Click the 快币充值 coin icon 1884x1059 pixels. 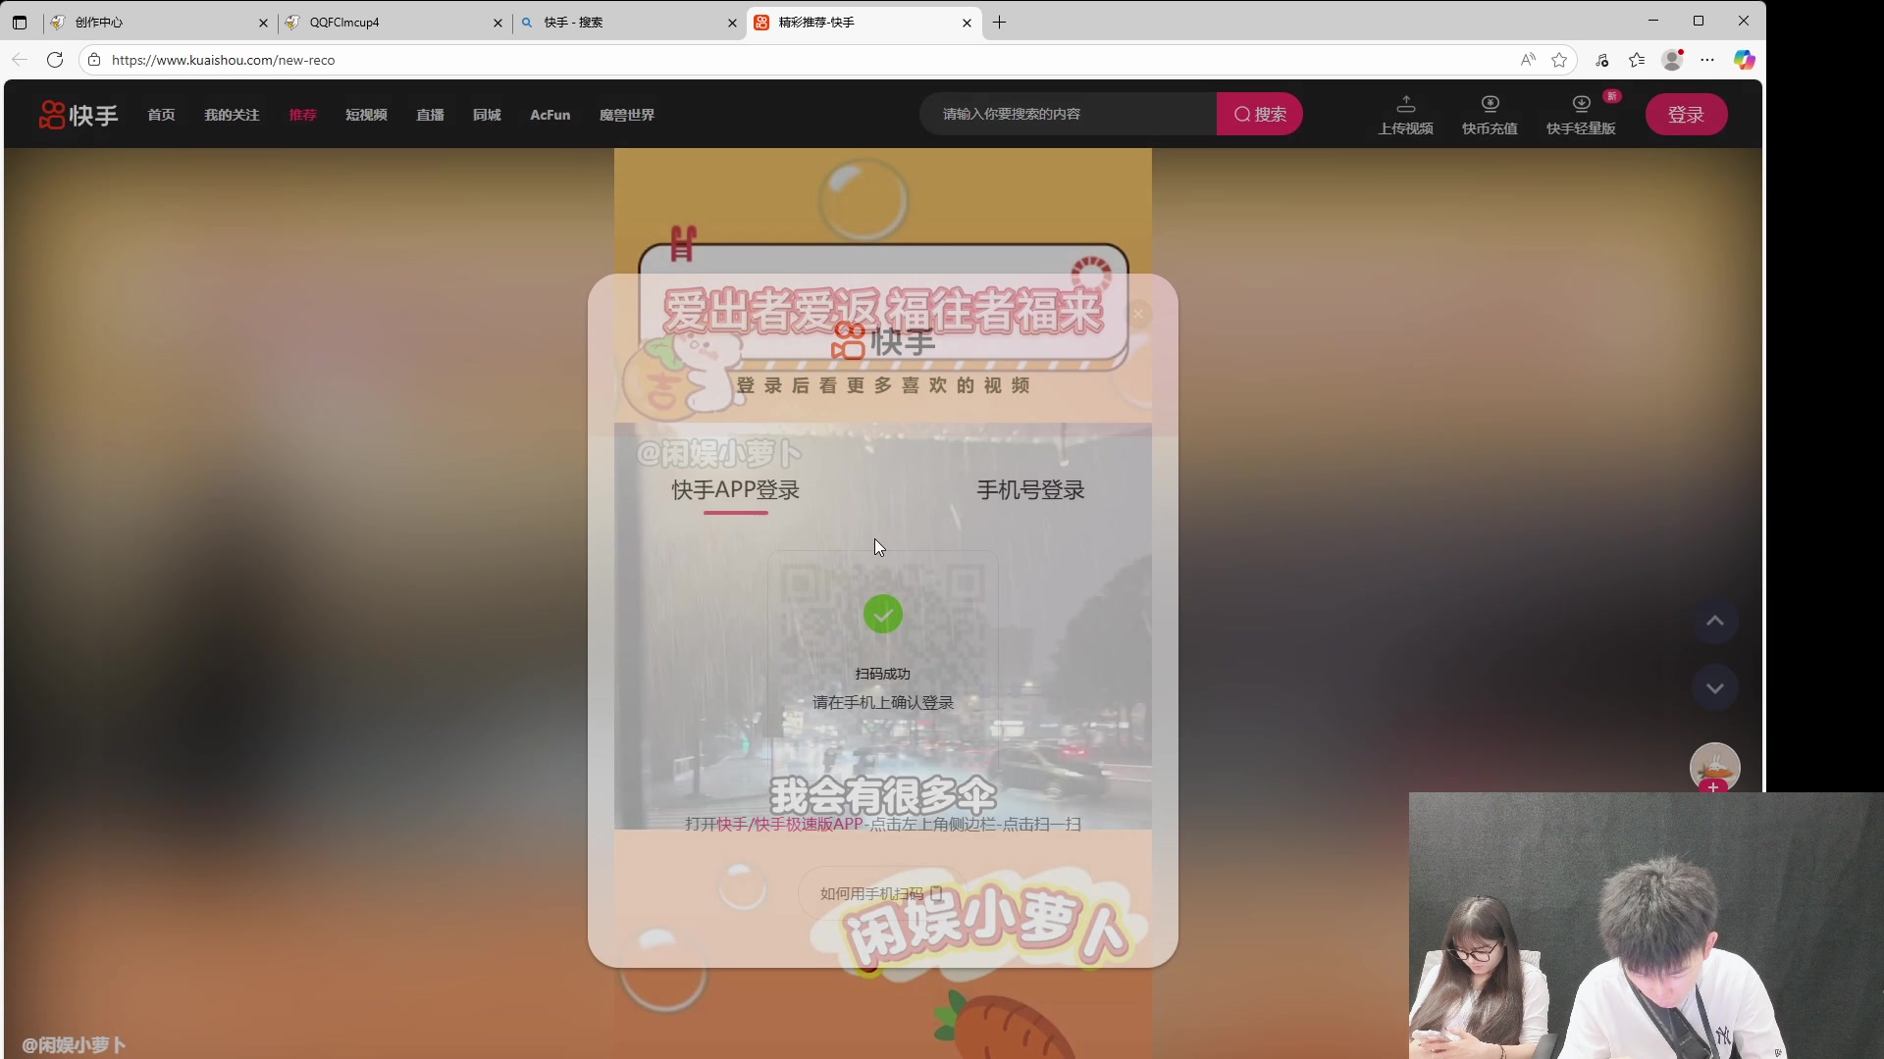(x=1490, y=104)
